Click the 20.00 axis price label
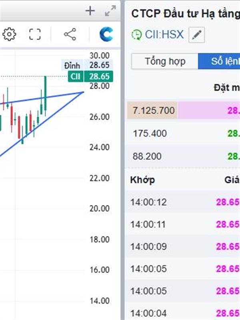 coord(99,208)
